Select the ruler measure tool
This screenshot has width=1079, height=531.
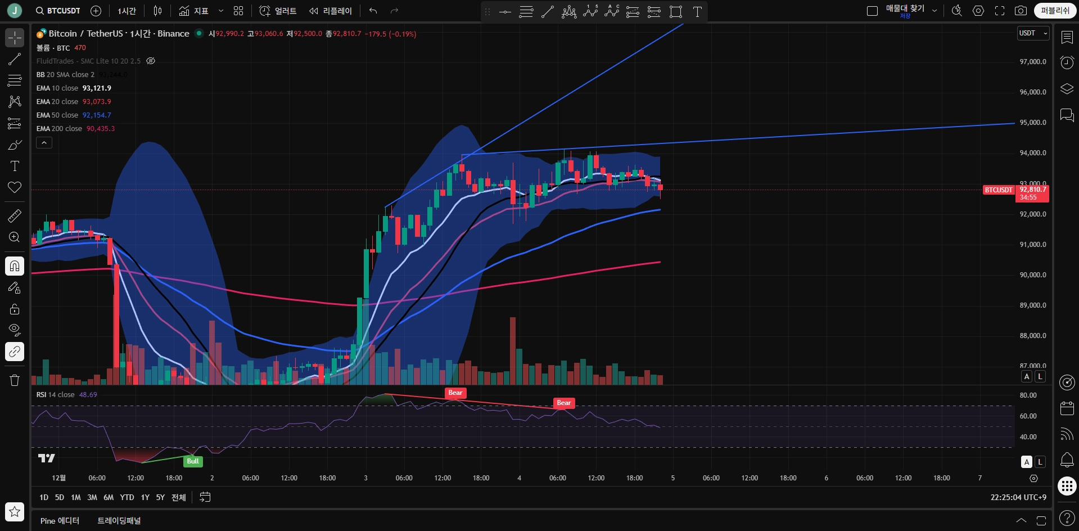(x=15, y=215)
